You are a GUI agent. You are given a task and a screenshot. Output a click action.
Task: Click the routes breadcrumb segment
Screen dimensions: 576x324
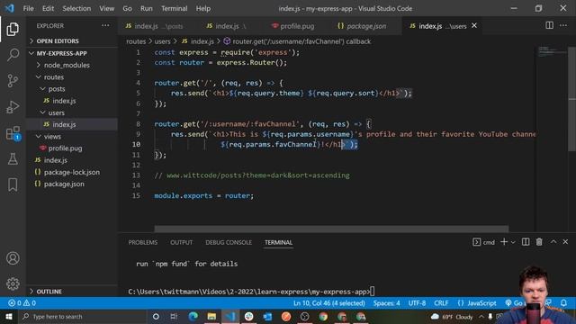coord(136,41)
